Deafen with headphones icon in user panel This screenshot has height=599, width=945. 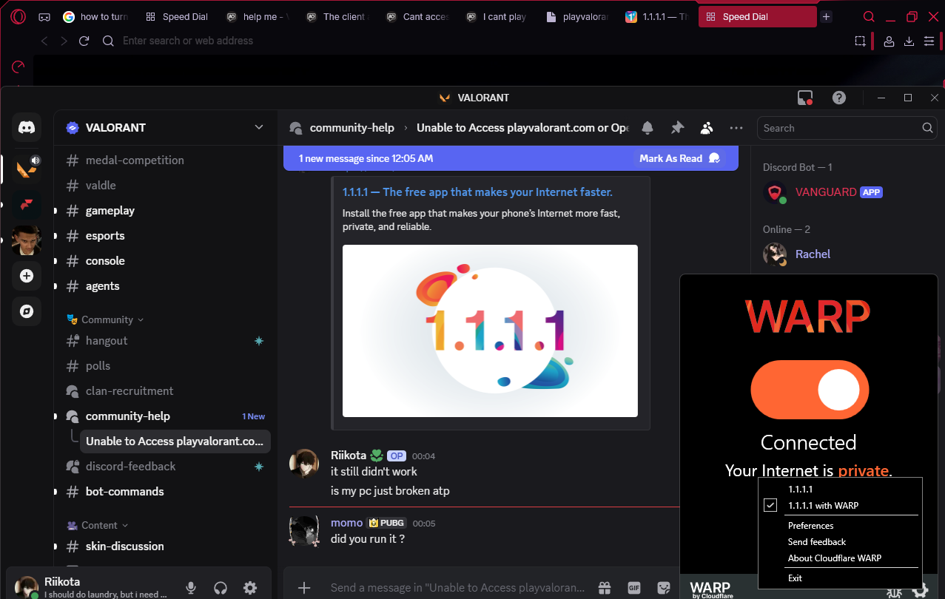221,588
